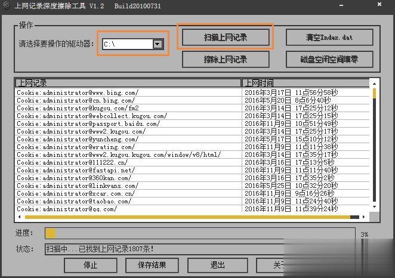Open the drive selection dropdown showing C:\
Screen dimensions: 395x278
[x=158, y=44]
